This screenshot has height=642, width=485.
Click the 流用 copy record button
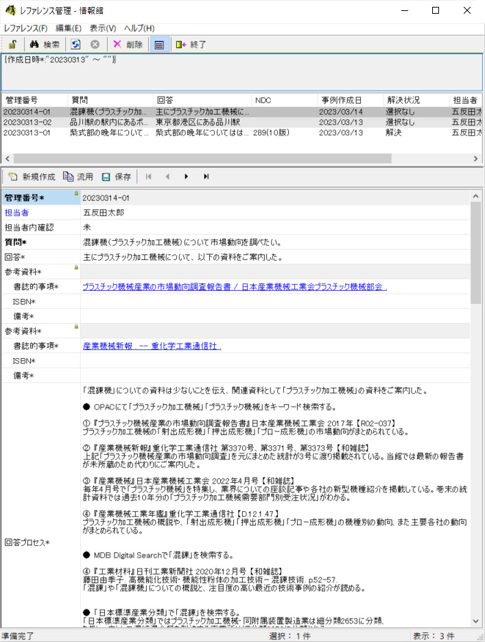(78, 176)
